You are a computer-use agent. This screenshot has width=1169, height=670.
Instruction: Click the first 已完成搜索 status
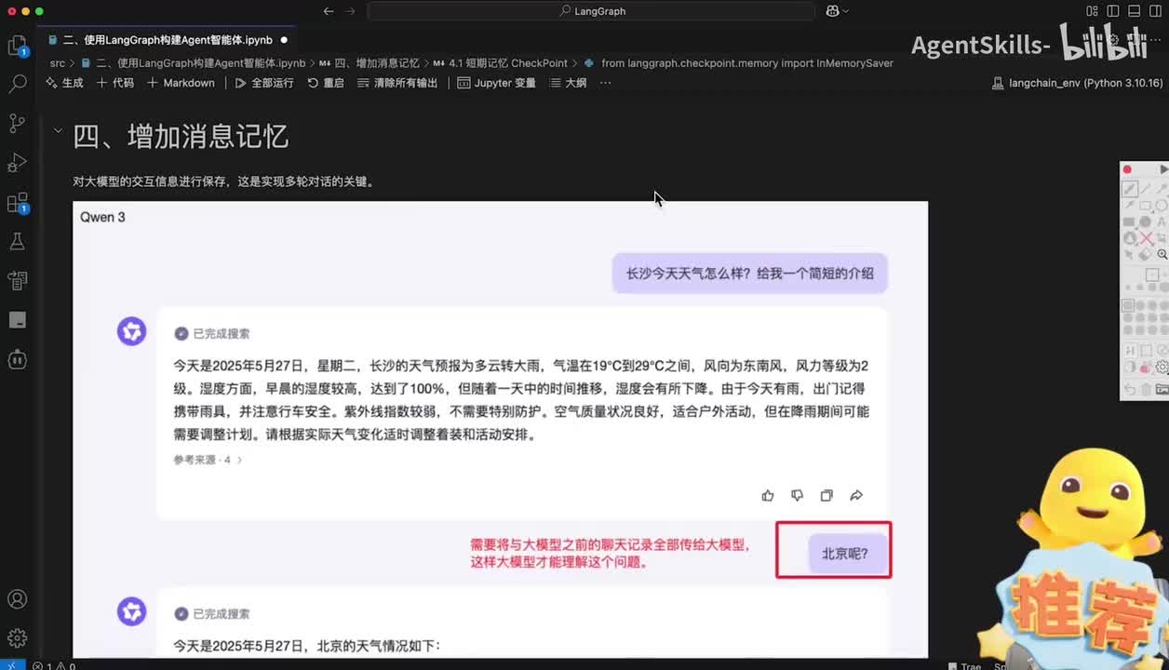212,333
